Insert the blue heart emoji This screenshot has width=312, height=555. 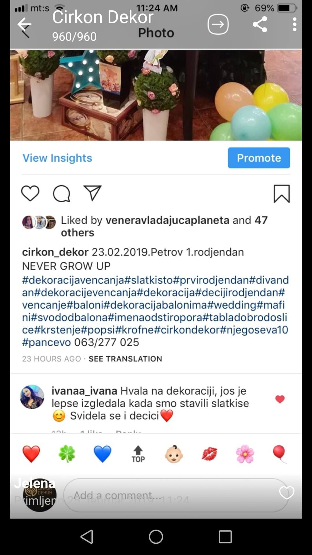[103, 454]
